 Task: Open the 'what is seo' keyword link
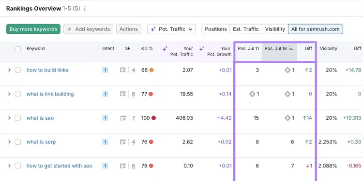(x=40, y=118)
